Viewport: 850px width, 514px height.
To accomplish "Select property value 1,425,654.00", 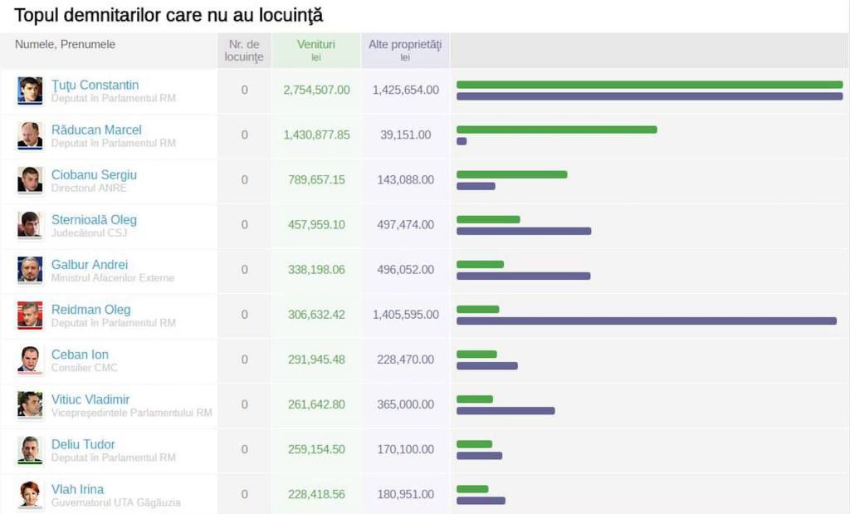I will (405, 90).
